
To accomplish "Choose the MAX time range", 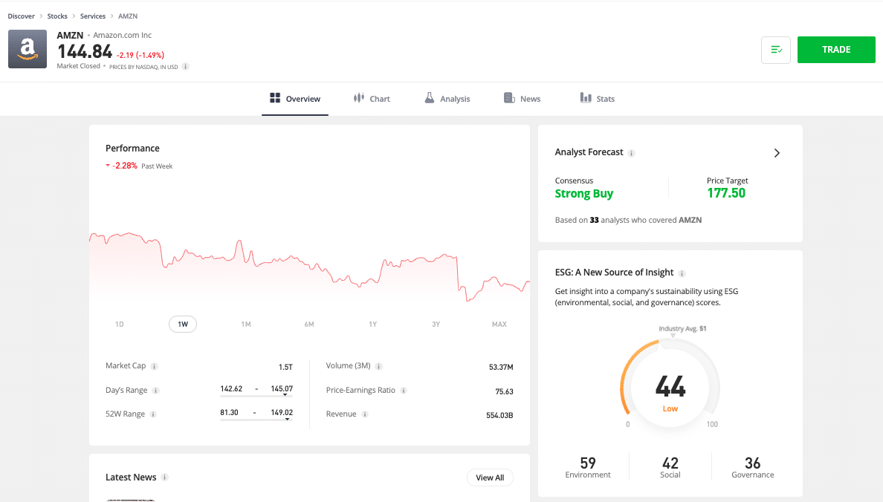I will 499,325.
